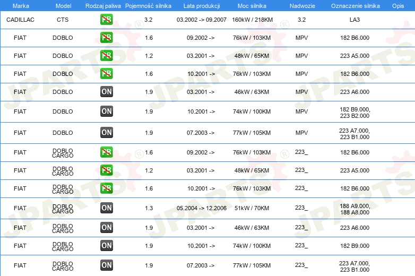This screenshot has height=276, width=415.
Task: Click ON diesel icon for Doblo Cargo 74kW / 100KM
Action: coord(106,245)
